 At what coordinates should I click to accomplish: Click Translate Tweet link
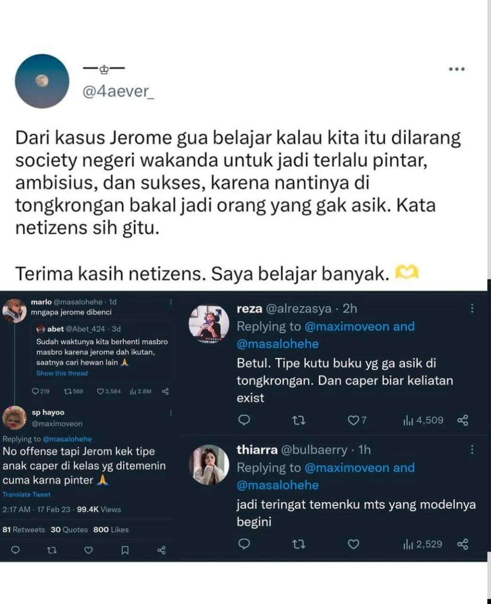pyautogui.click(x=26, y=494)
